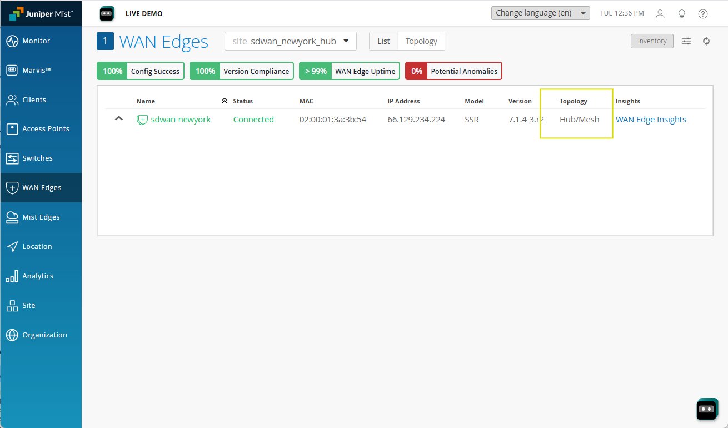This screenshot has height=428, width=728.
Task: Open WAN Edge Insights link
Action: [x=651, y=120]
